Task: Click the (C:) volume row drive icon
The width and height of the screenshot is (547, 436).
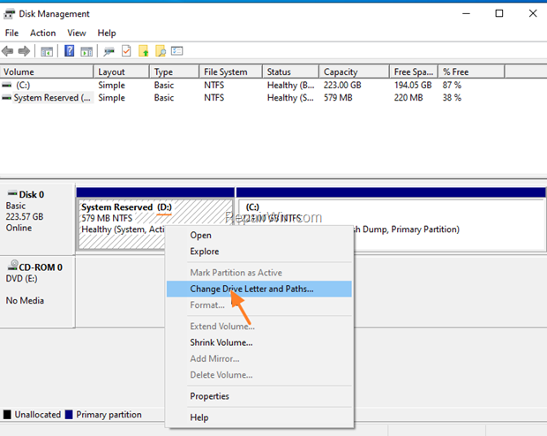Action: (7, 85)
